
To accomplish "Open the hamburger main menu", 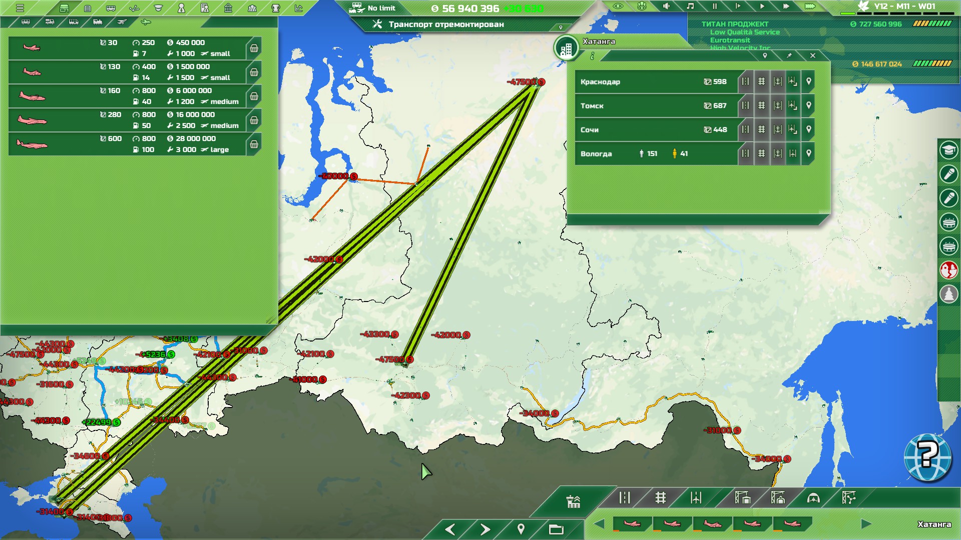I will (20, 8).
